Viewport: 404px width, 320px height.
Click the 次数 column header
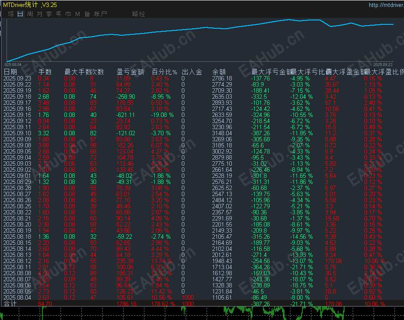point(97,72)
